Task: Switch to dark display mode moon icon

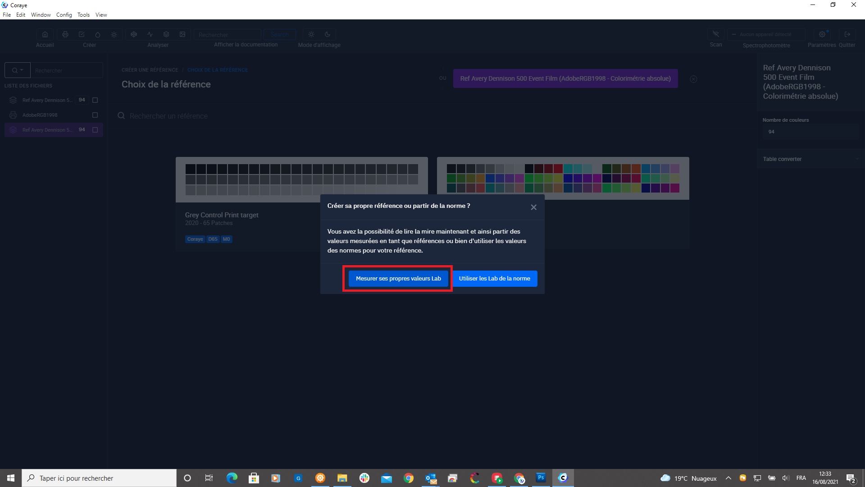Action: click(328, 34)
